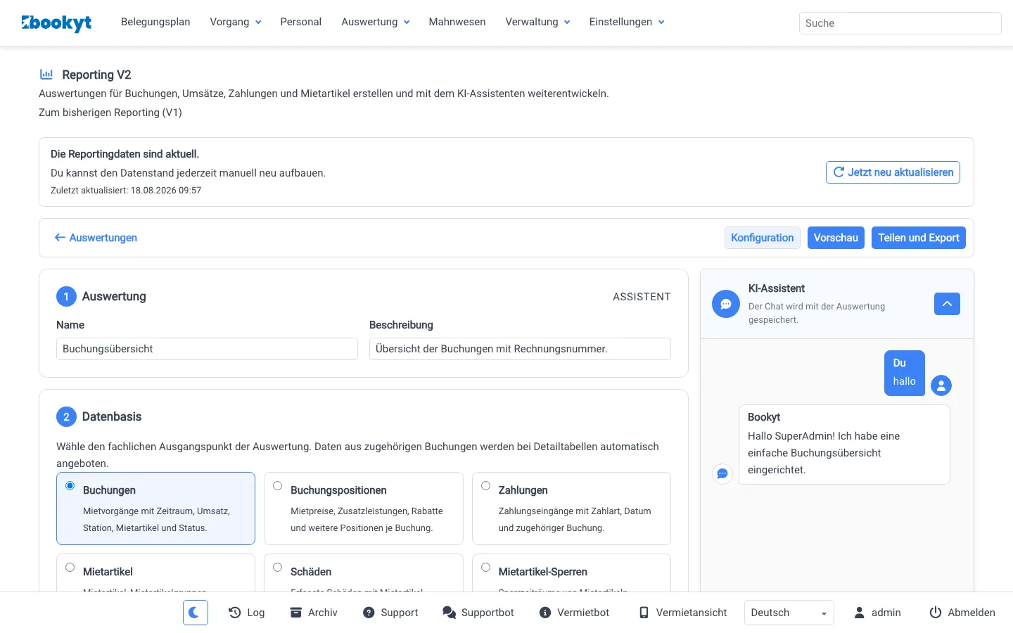
Task: Click the bookyt logo
Action: pyautogui.click(x=56, y=23)
